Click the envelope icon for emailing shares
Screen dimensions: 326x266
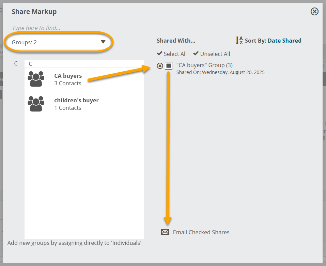(x=165, y=232)
